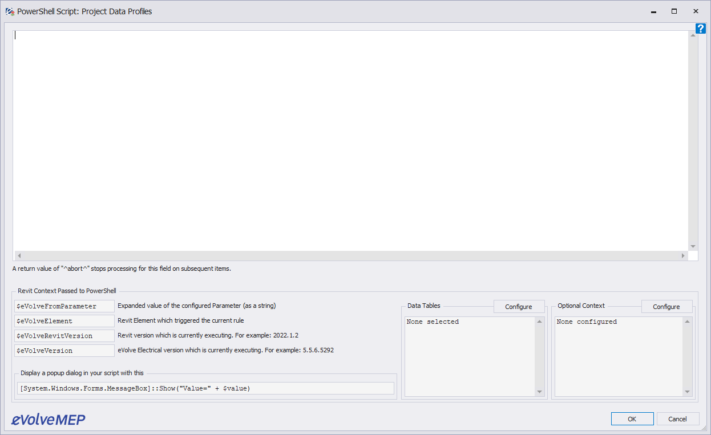Click the 'Revit Context Passed to PowerShell' group label
This screenshot has width=711, height=435.
point(67,291)
